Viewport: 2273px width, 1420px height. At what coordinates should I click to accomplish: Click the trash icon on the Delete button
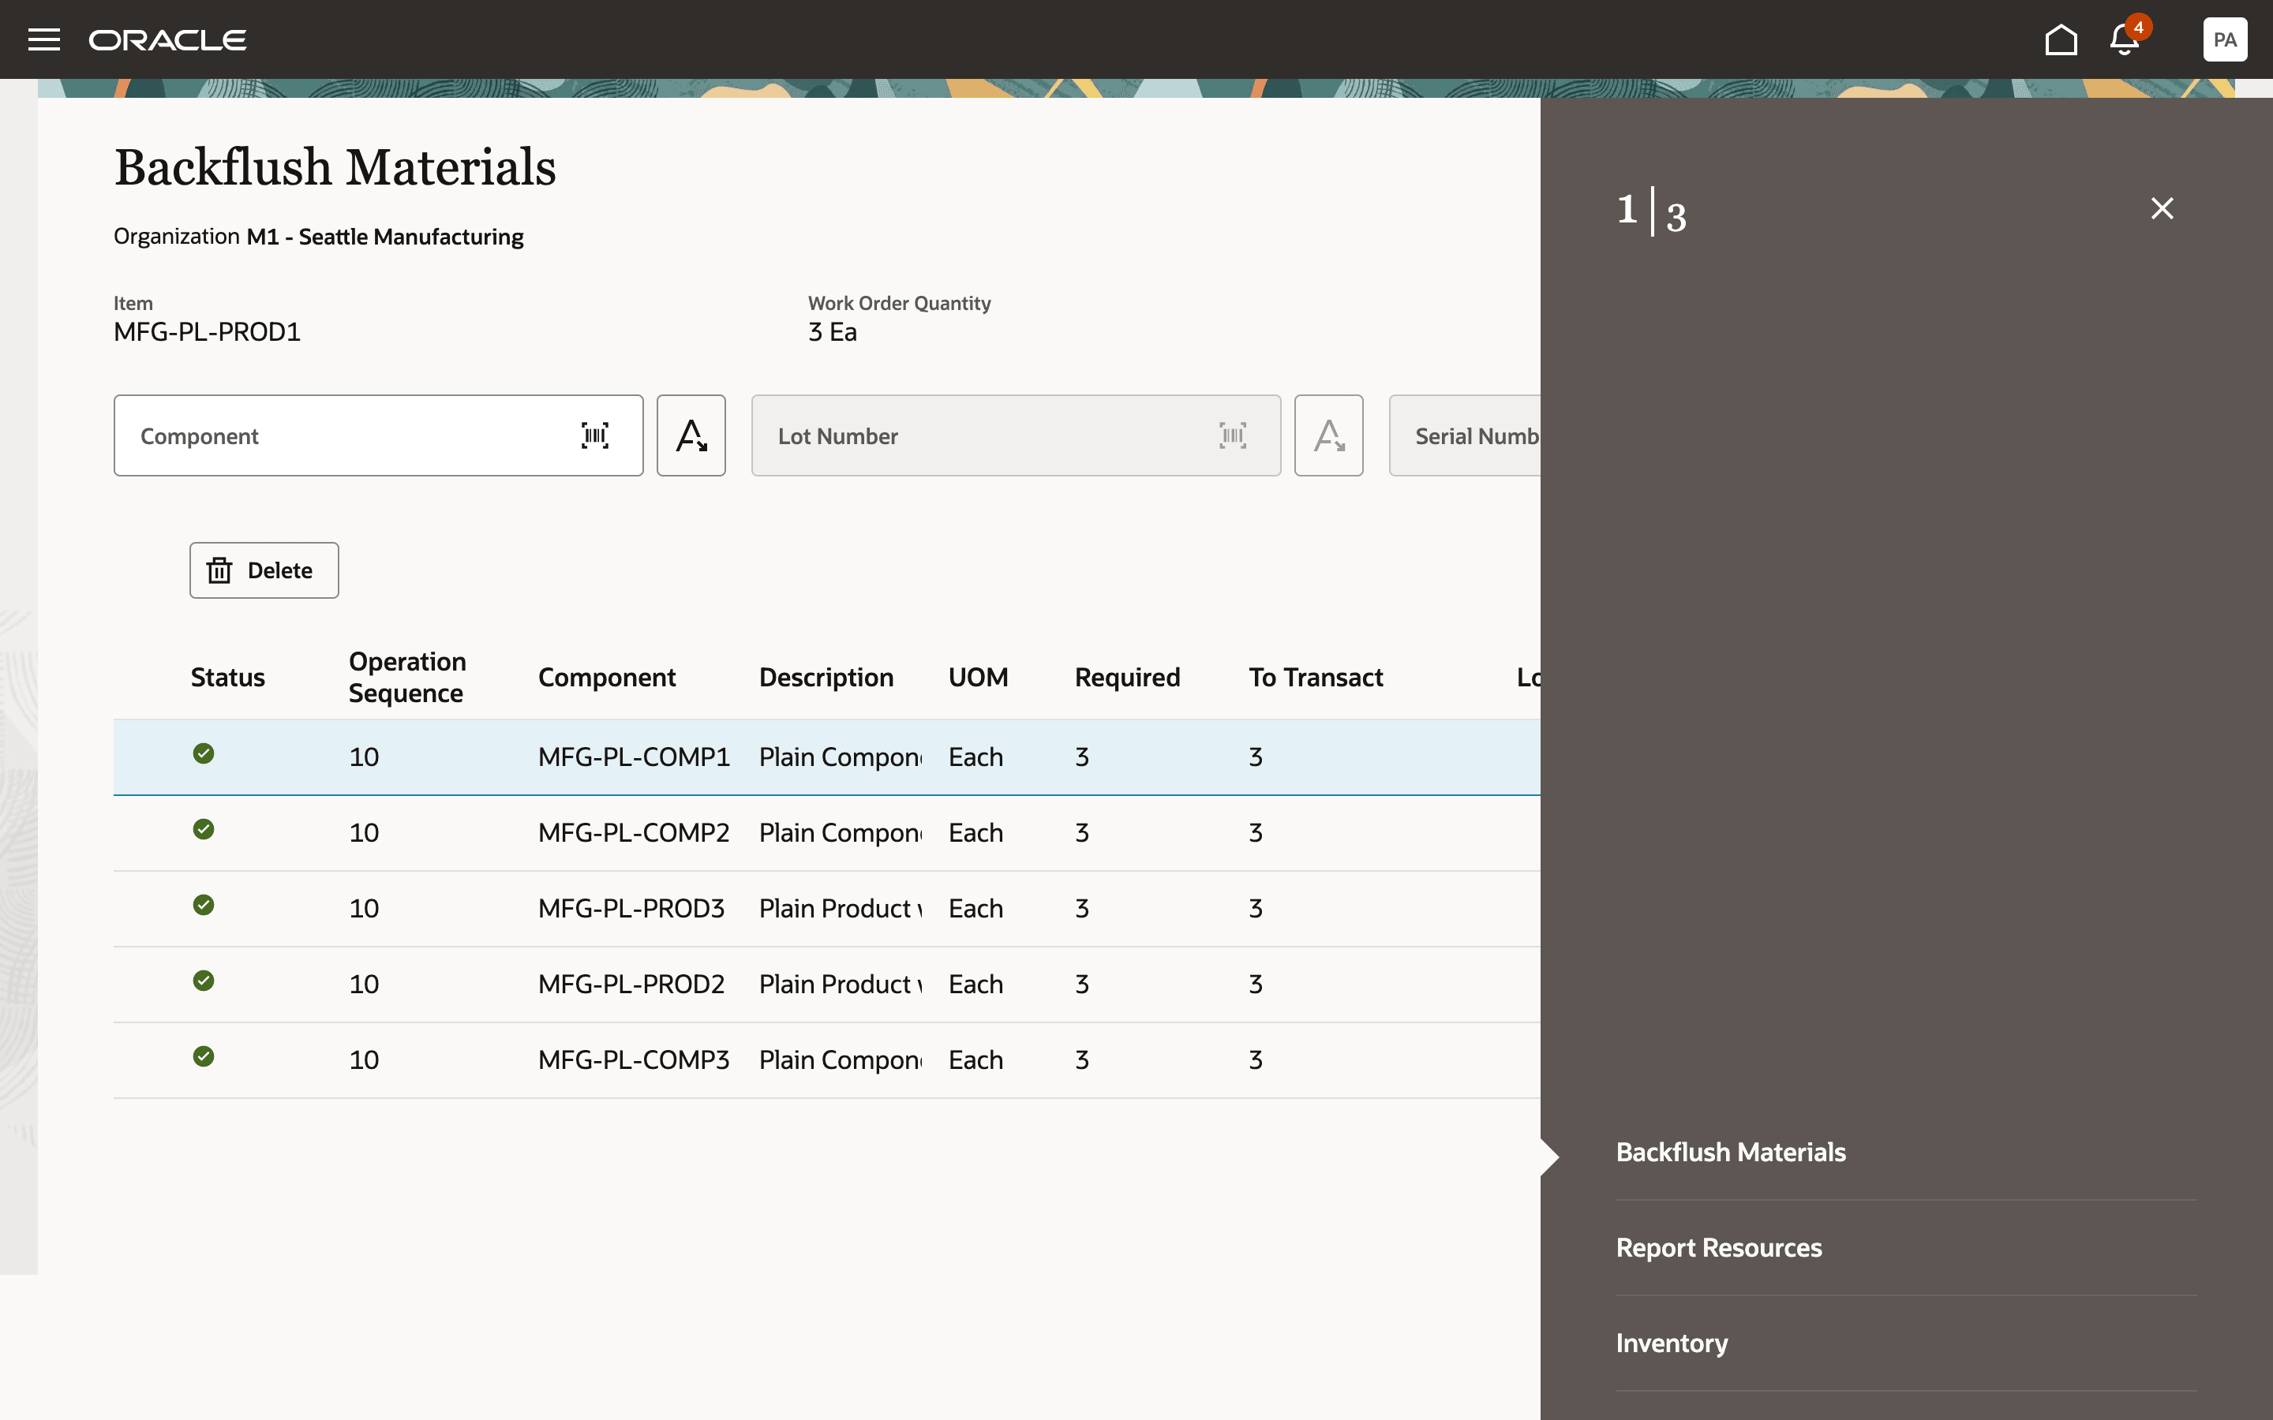[219, 570]
